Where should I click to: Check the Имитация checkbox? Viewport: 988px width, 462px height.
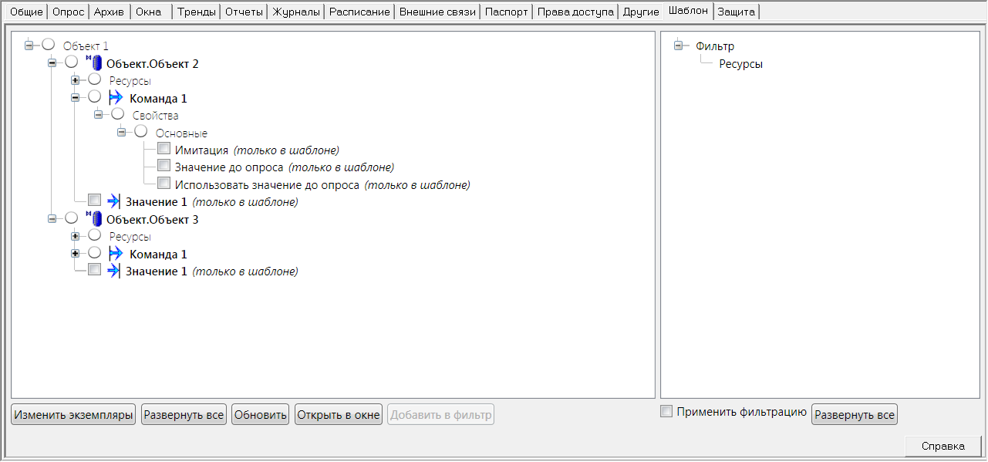(x=164, y=149)
